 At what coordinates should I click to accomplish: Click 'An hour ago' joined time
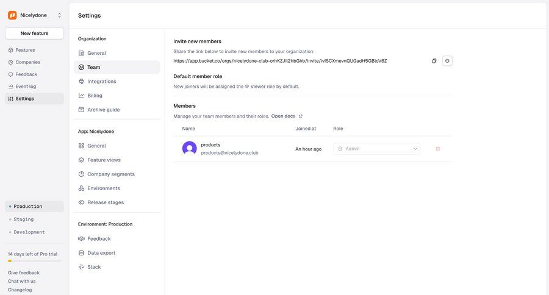(309, 149)
